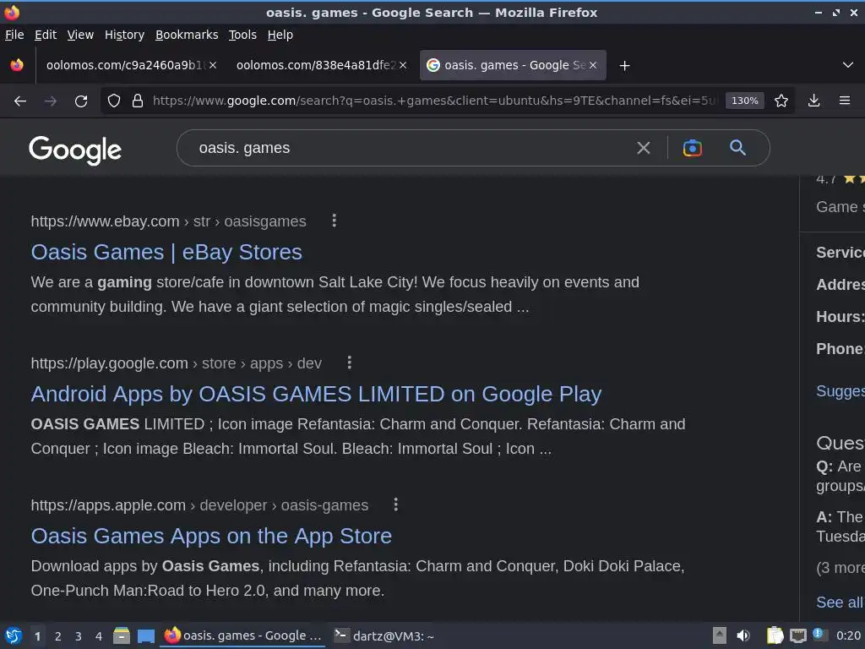
Task: Click the Firefox View icon in tab bar
Action: [x=17, y=65]
